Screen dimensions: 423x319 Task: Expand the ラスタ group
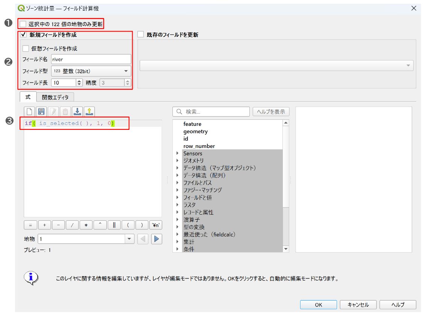point(177,205)
